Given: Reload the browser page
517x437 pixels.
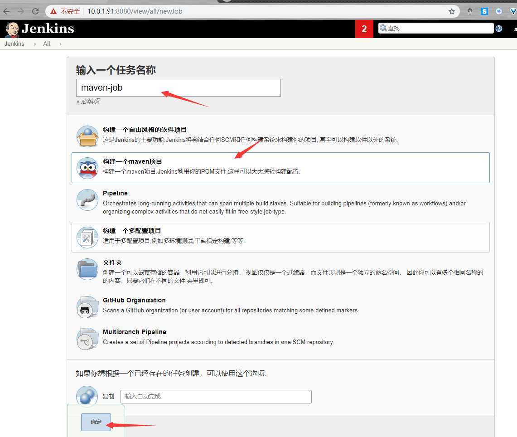Looking at the screenshot, I should [x=35, y=11].
